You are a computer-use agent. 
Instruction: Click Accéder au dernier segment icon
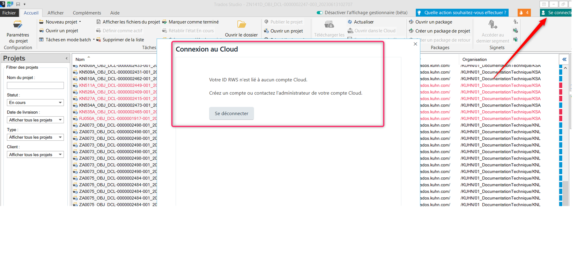493,24
